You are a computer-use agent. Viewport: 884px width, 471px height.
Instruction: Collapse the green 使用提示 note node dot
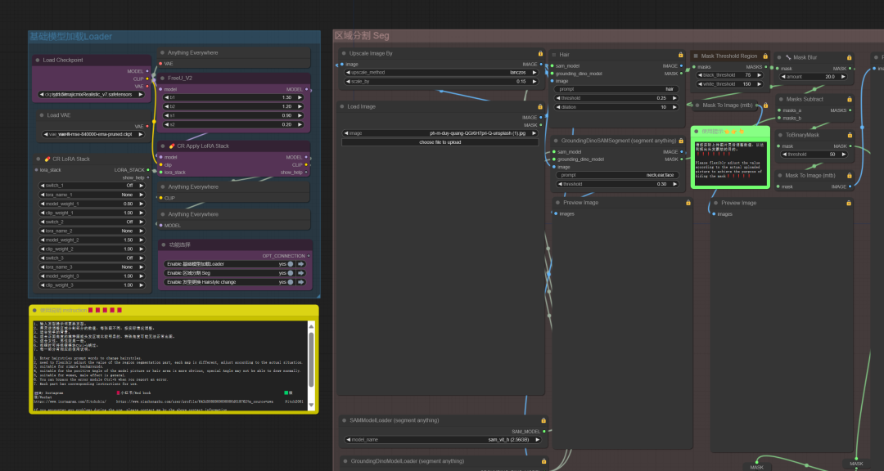697,132
